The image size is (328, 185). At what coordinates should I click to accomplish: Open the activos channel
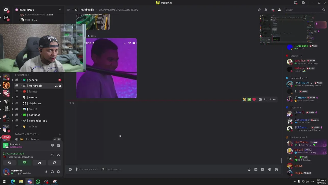[38, 126]
